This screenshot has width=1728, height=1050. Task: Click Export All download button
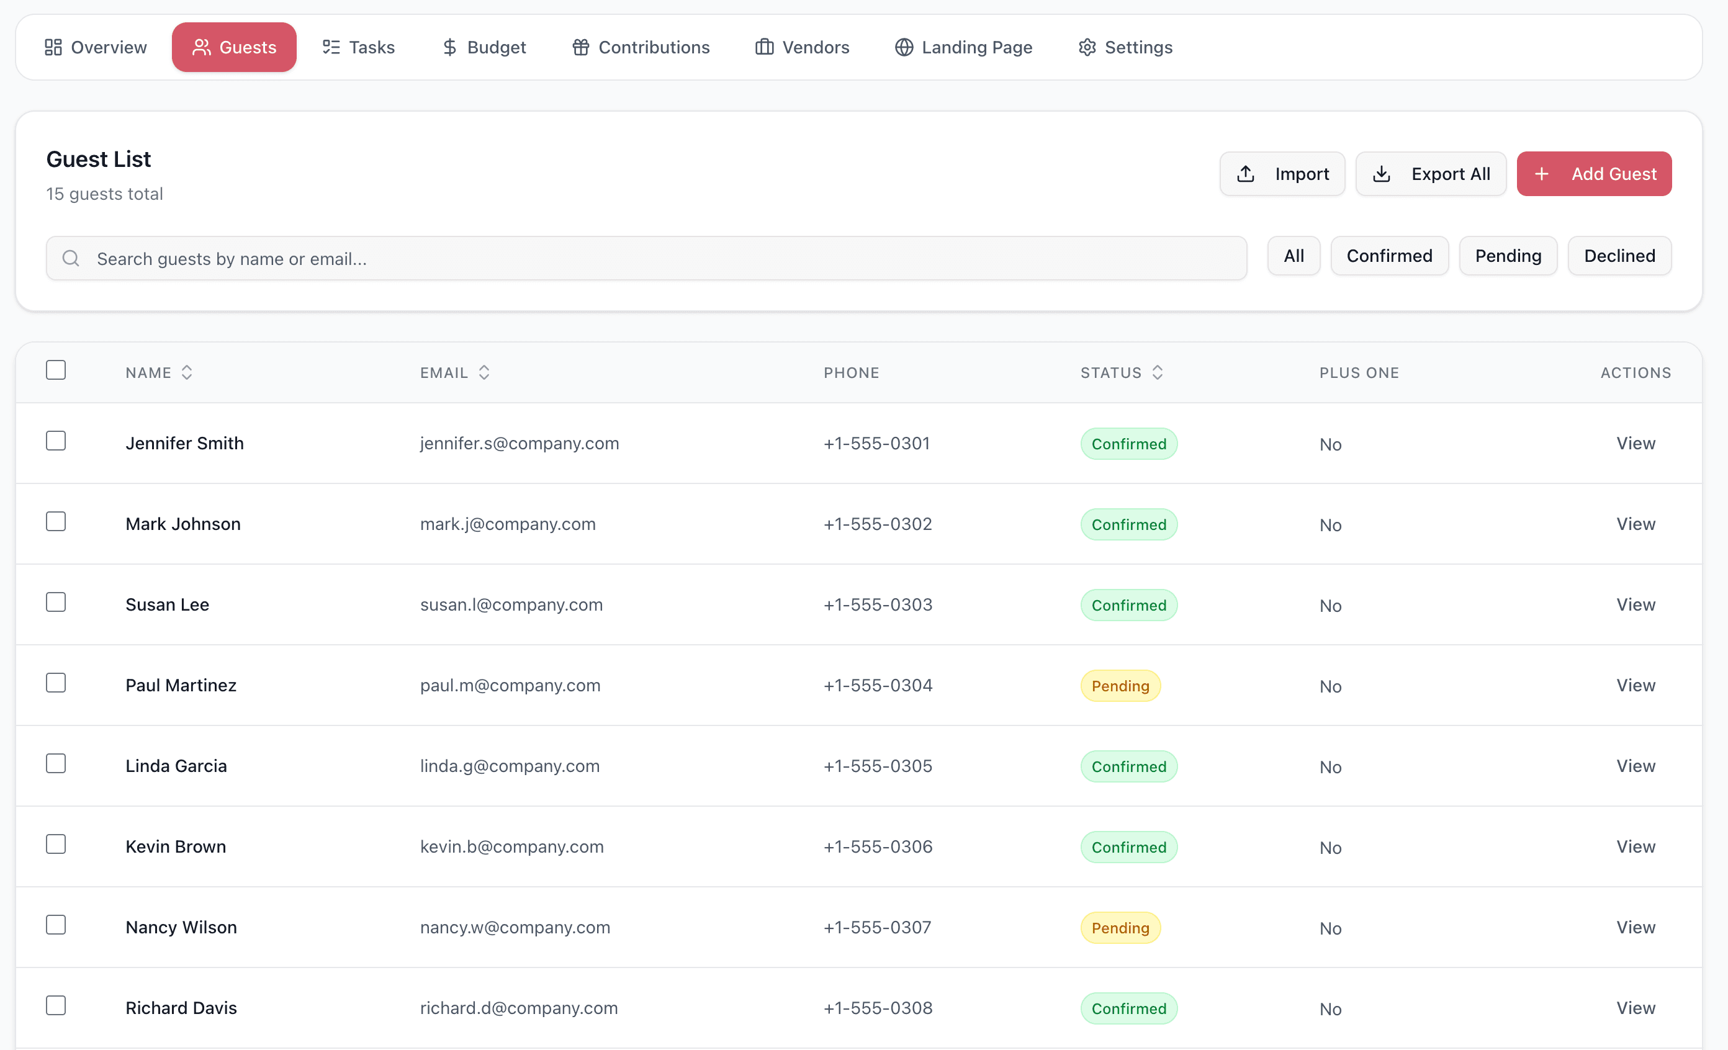click(1431, 174)
